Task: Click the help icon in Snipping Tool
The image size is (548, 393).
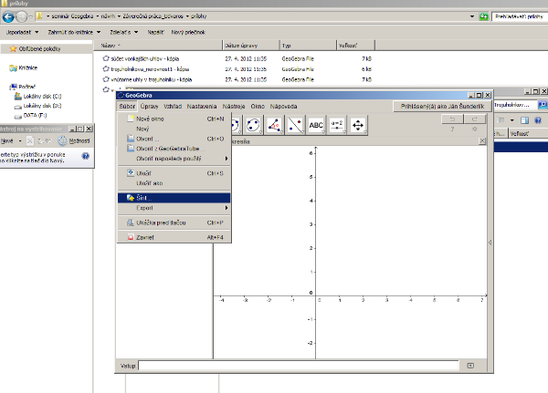Action: [x=85, y=156]
